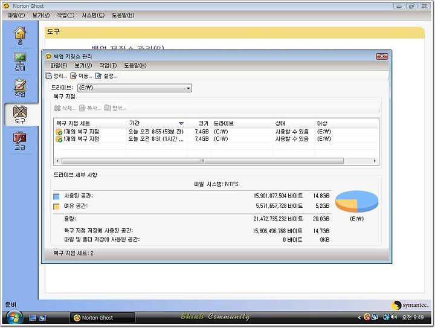Viewport: 435px width, 328px height.
Task: Click the taskbar clock 오전 9:49
Action: pyautogui.click(x=413, y=317)
